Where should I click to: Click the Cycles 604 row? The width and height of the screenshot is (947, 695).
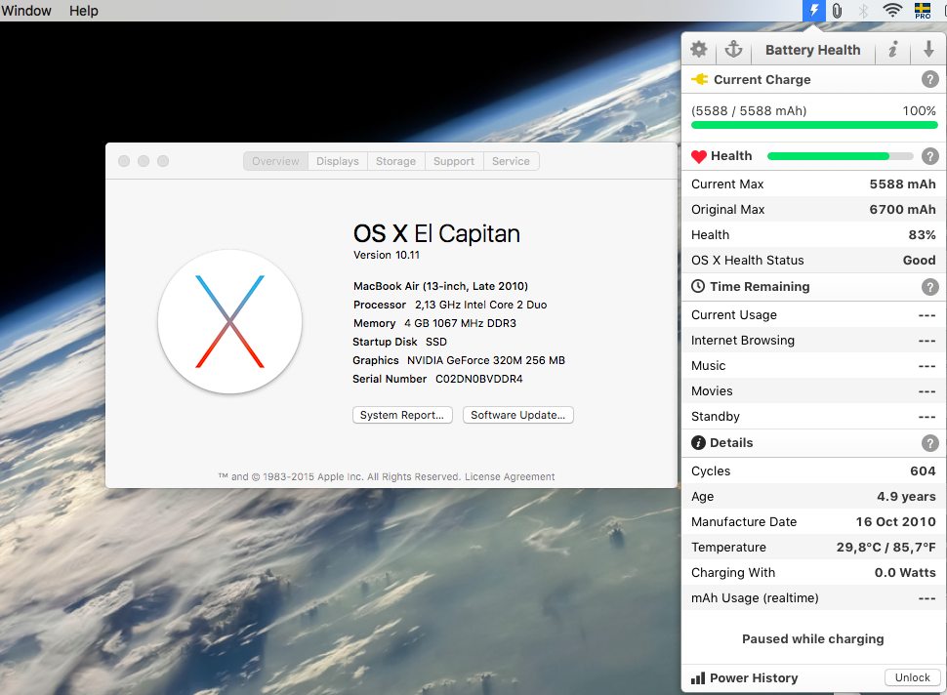pyautogui.click(x=813, y=471)
